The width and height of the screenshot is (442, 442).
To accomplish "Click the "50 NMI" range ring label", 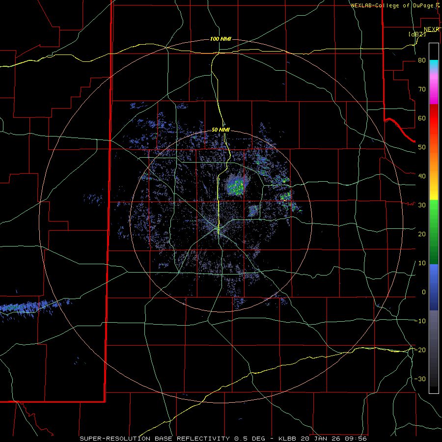I will pyautogui.click(x=221, y=130).
